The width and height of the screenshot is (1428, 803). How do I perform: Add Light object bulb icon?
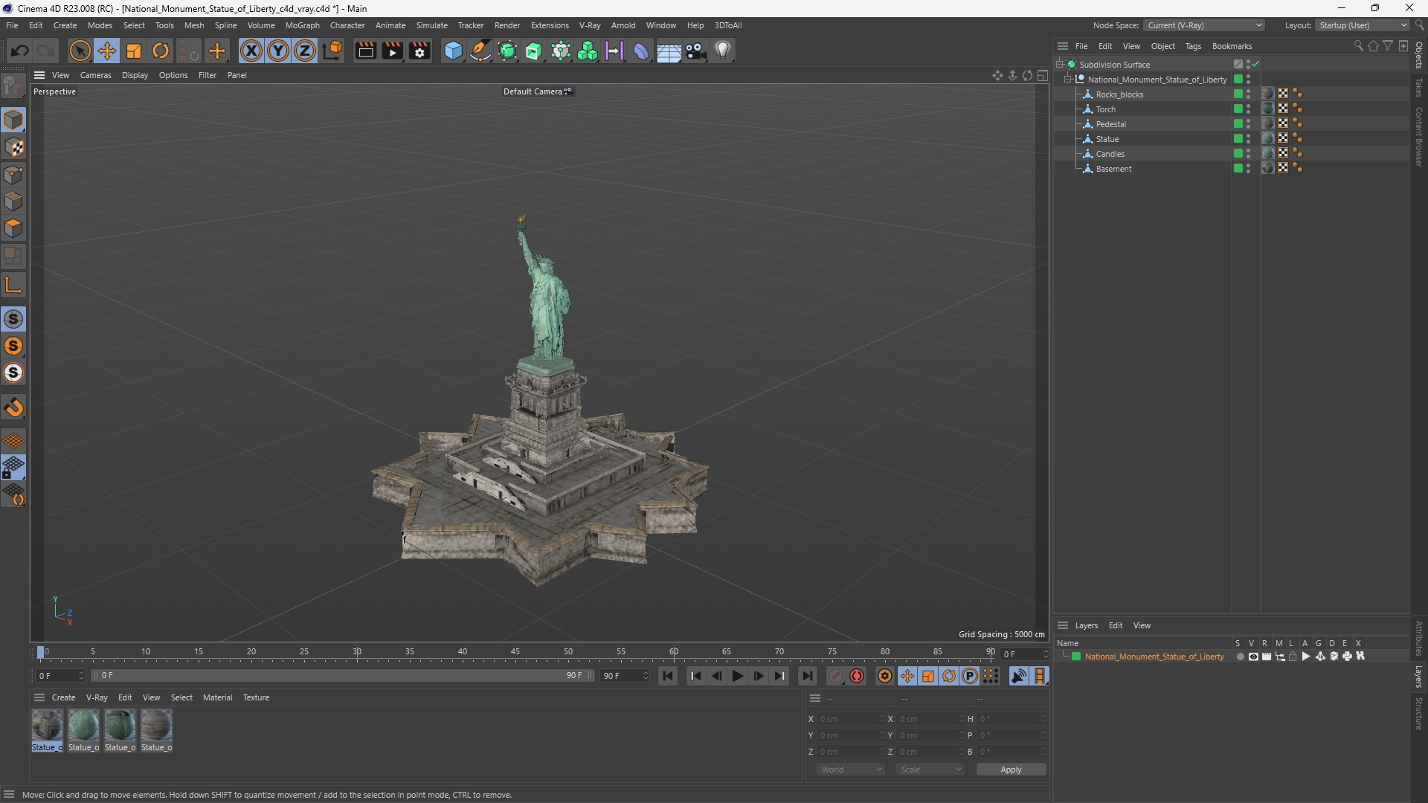(723, 51)
